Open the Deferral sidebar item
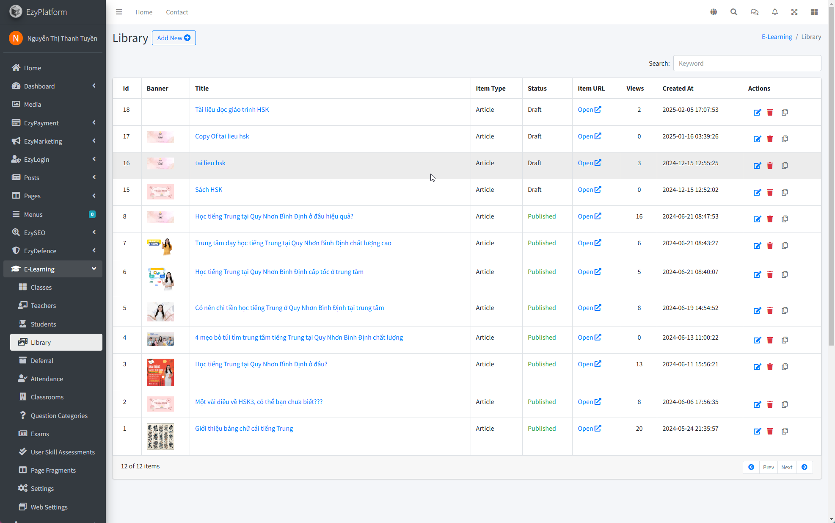The height and width of the screenshot is (523, 835). click(x=56, y=360)
